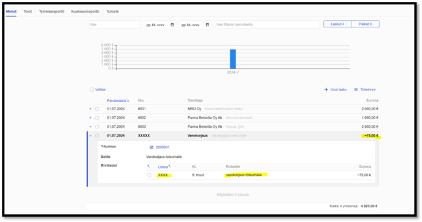
Task: Tick the XXXX line item checkbox
Action: [150, 175]
